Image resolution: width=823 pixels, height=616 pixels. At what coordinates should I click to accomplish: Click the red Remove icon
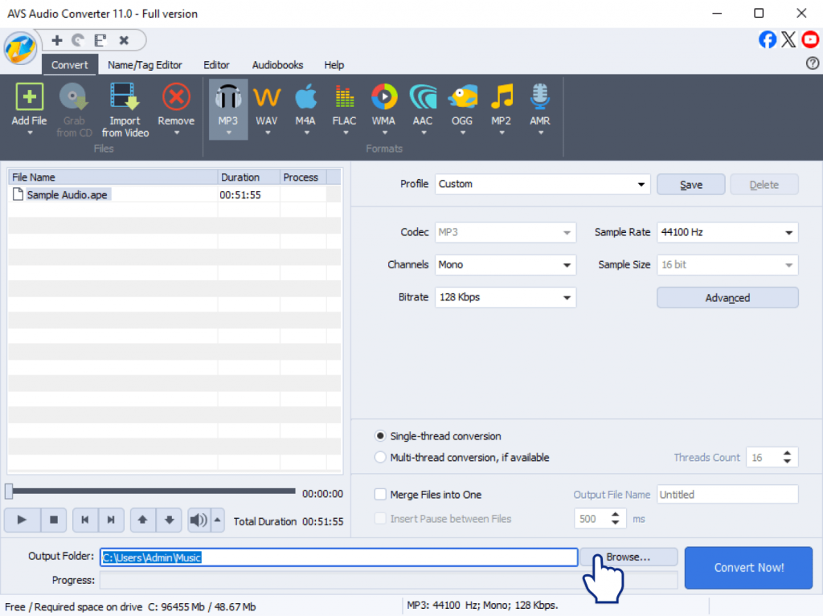(x=176, y=98)
